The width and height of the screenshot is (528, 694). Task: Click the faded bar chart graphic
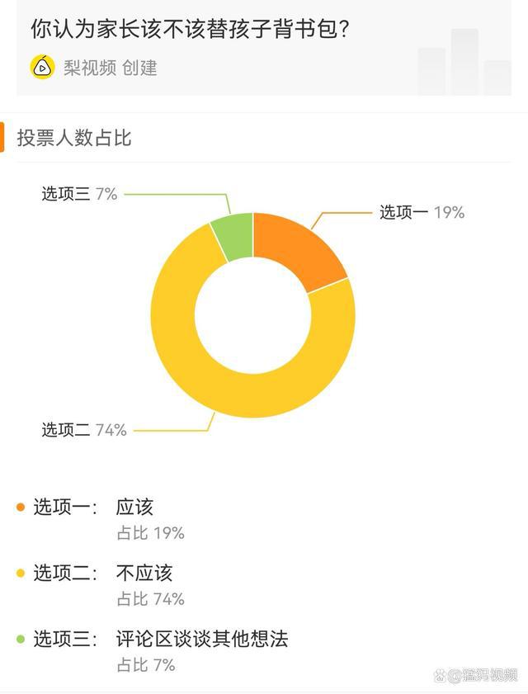pyautogui.click(x=464, y=62)
